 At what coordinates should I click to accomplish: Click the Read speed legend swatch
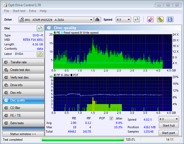(x=62, y=33)
